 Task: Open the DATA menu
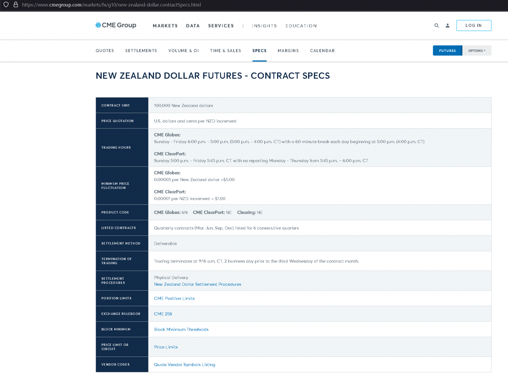click(x=193, y=26)
